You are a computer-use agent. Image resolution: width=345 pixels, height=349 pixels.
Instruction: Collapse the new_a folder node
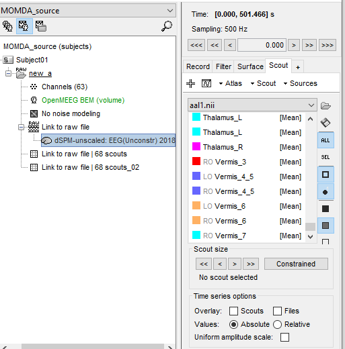coord(8,73)
